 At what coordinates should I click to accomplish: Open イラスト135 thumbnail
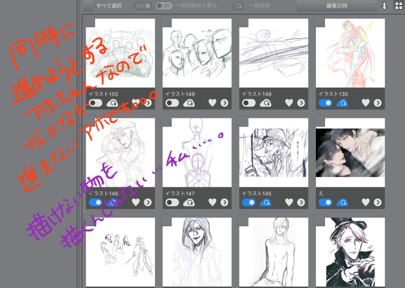point(350,53)
